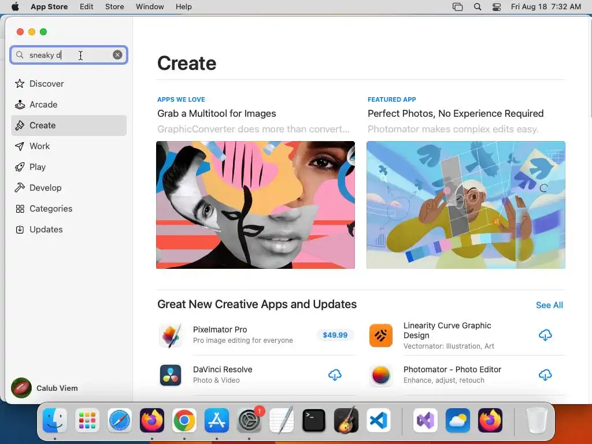Focus the App Store search field
Screen dimensions: 592x444
[69, 55]
